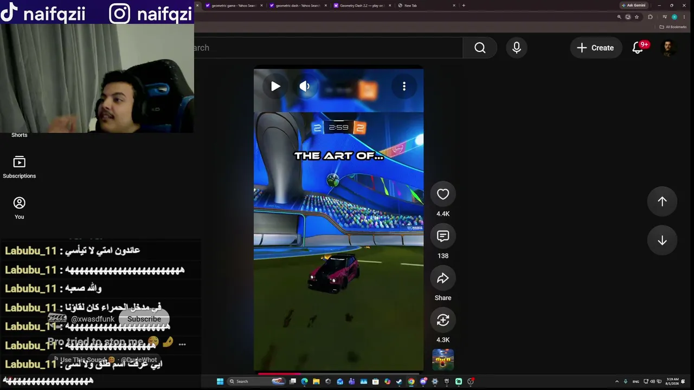Play the paused YouTube Short

tap(275, 86)
